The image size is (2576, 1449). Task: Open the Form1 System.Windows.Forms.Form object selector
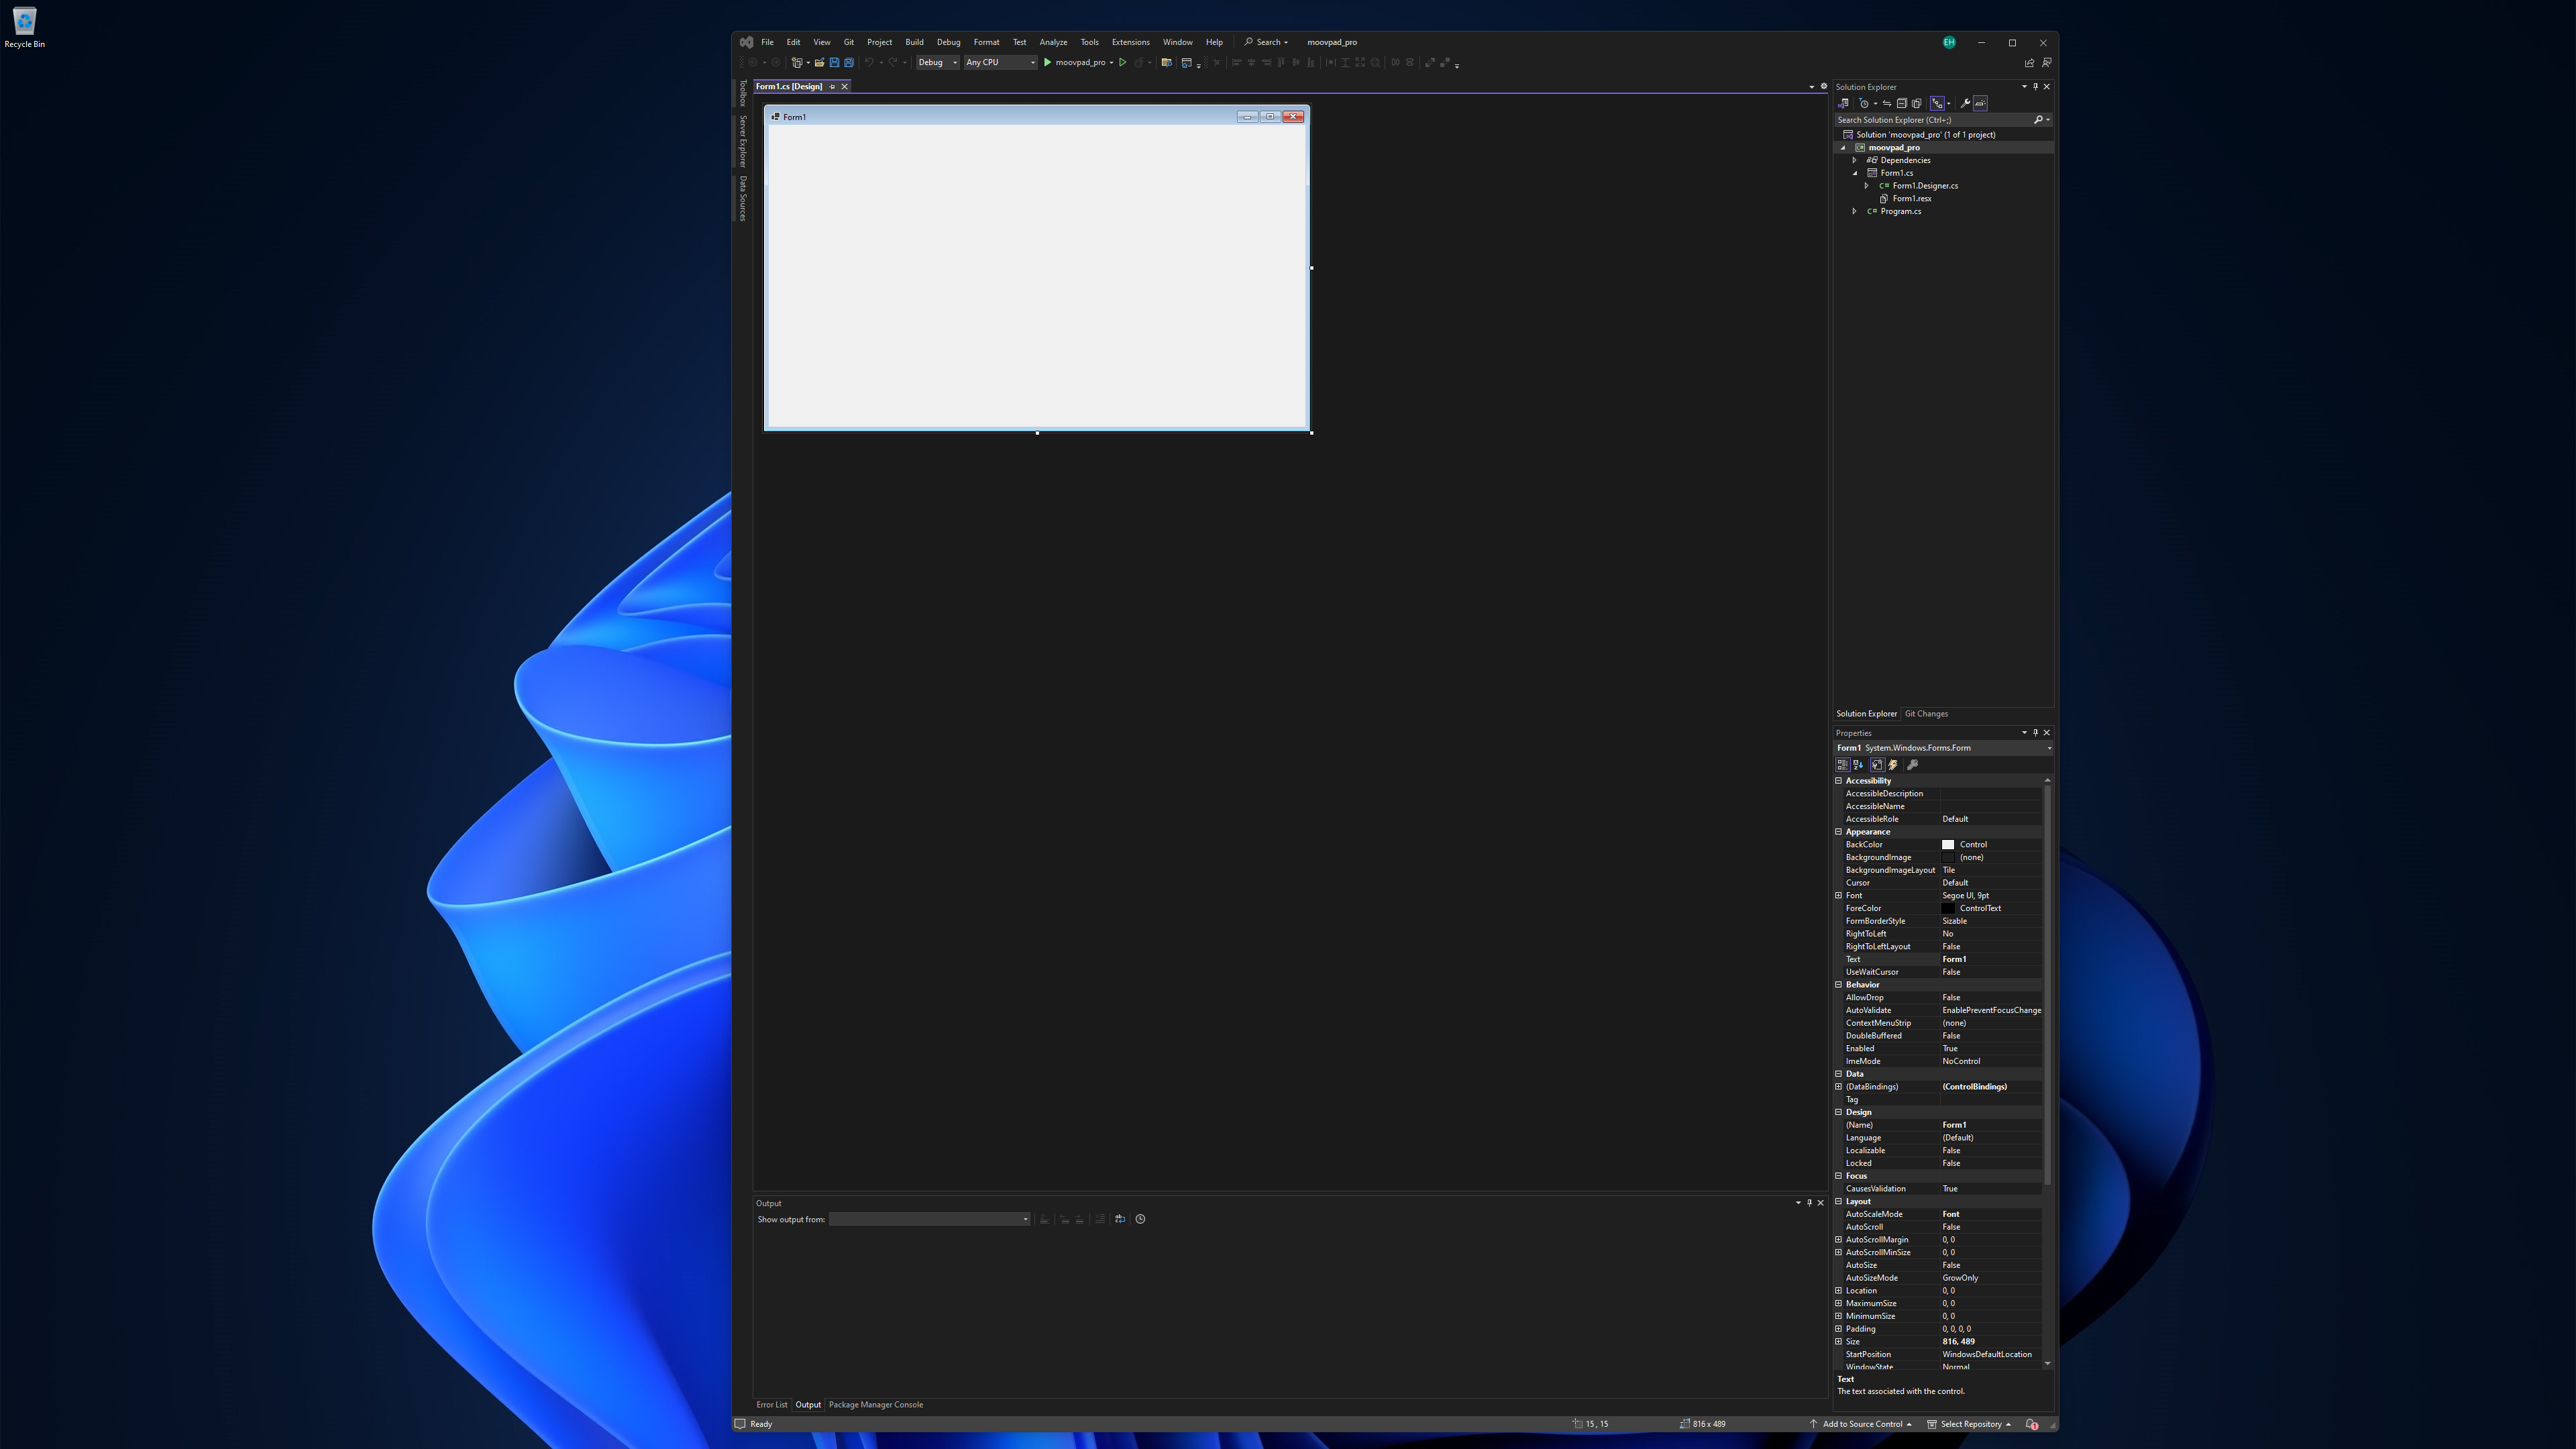(1943, 748)
